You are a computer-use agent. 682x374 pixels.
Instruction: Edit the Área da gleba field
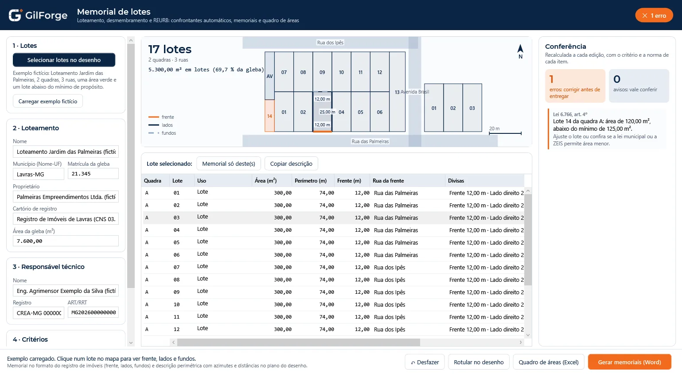tap(66, 241)
